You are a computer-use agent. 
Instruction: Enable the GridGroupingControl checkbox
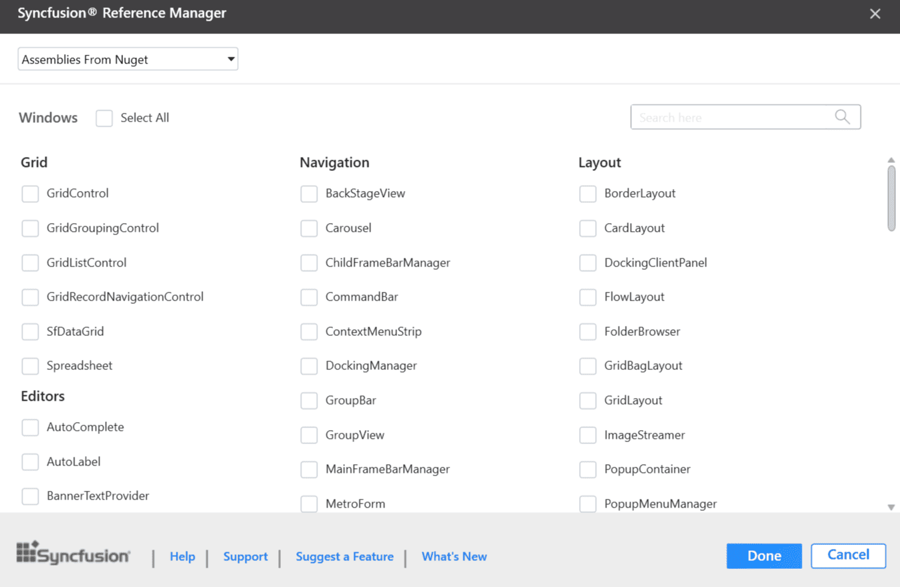[30, 228]
